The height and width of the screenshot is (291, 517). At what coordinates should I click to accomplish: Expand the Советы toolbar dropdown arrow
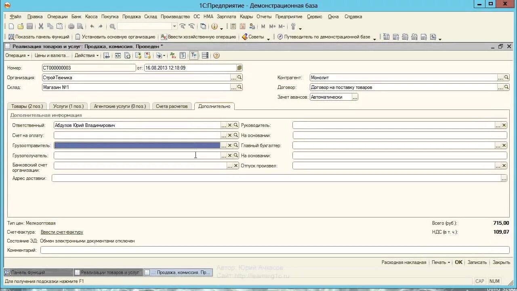click(268, 39)
